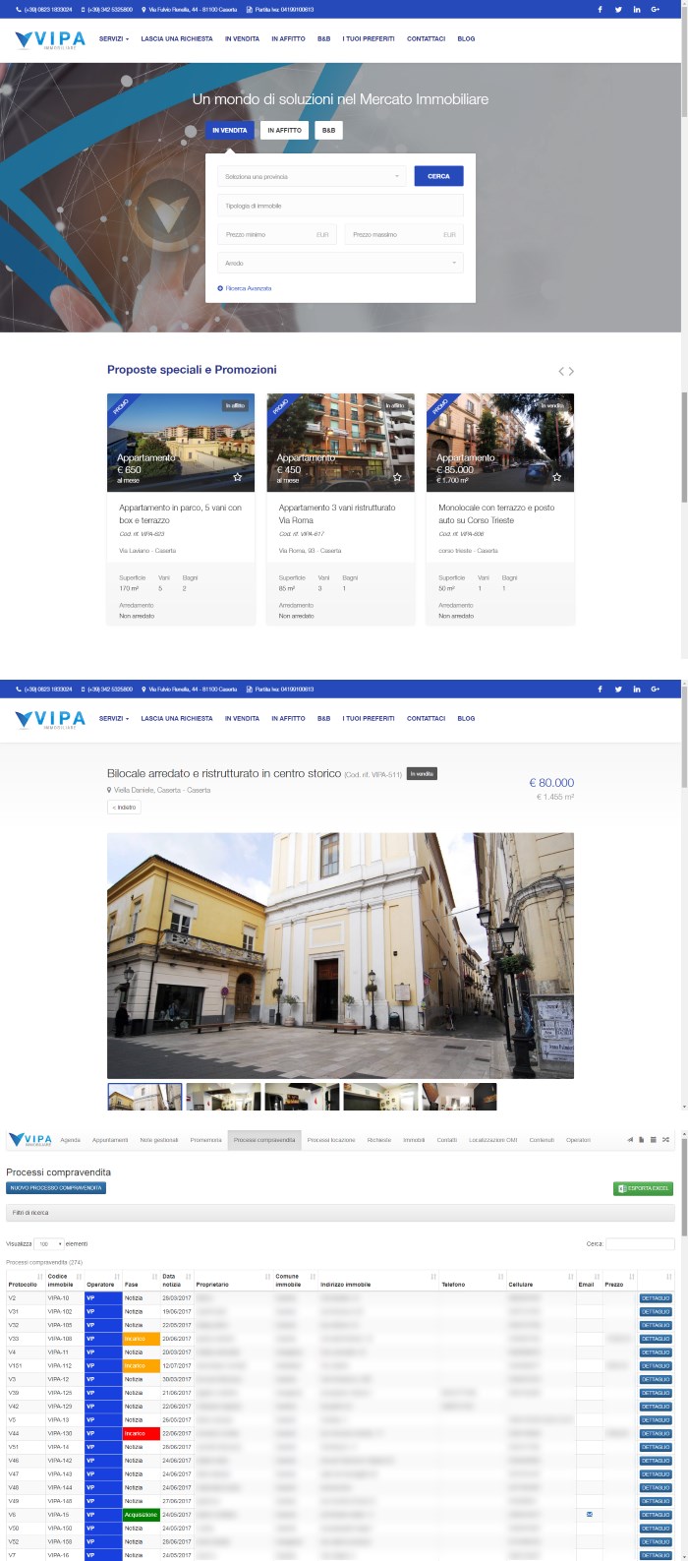The height and width of the screenshot is (1561, 688).
Task: Expand the 'Seleziona una provincia' dropdown
Action: pos(312,176)
